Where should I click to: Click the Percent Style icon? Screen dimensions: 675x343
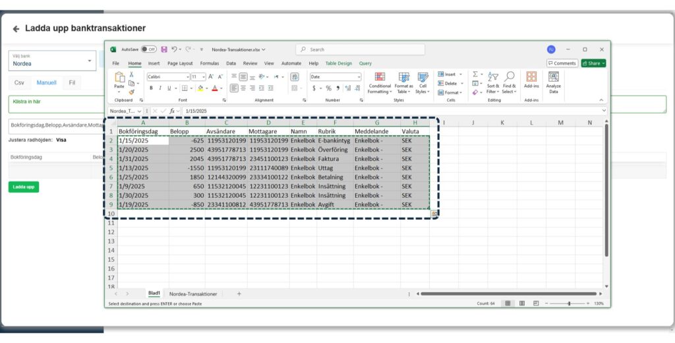328,88
